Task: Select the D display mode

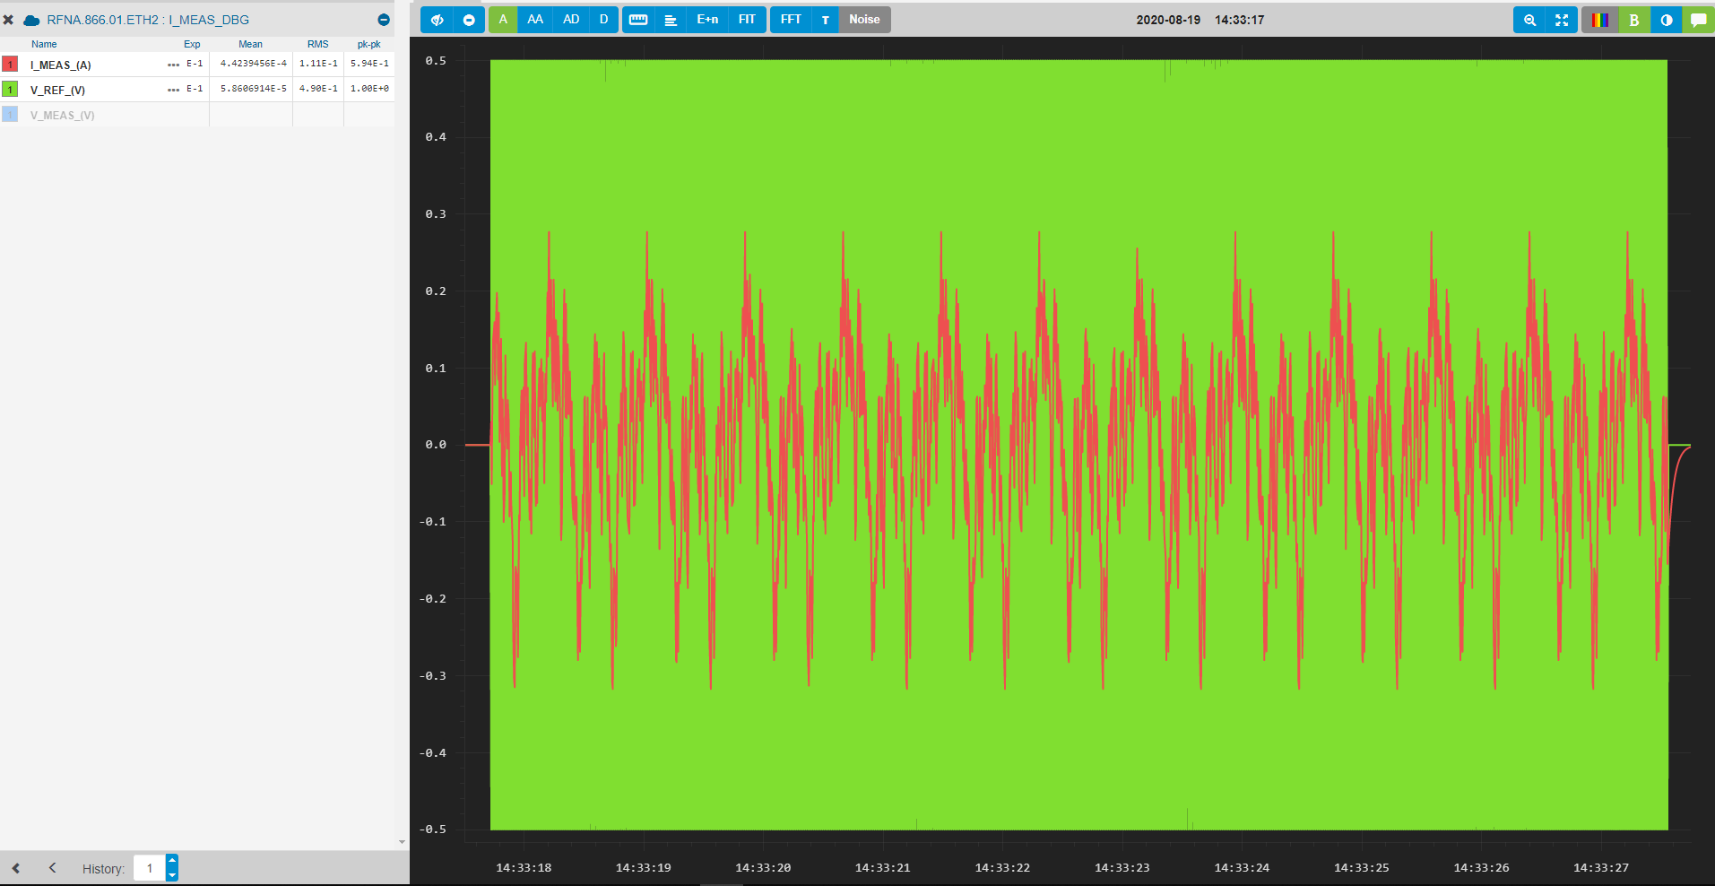Action: coord(603,20)
